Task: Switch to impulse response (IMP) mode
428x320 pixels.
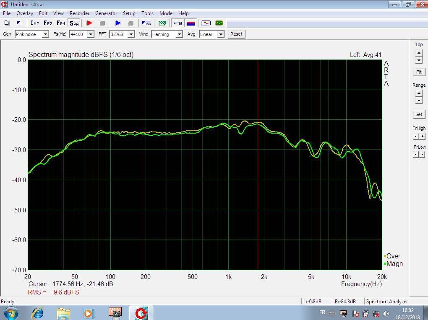Action: coord(35,23)
